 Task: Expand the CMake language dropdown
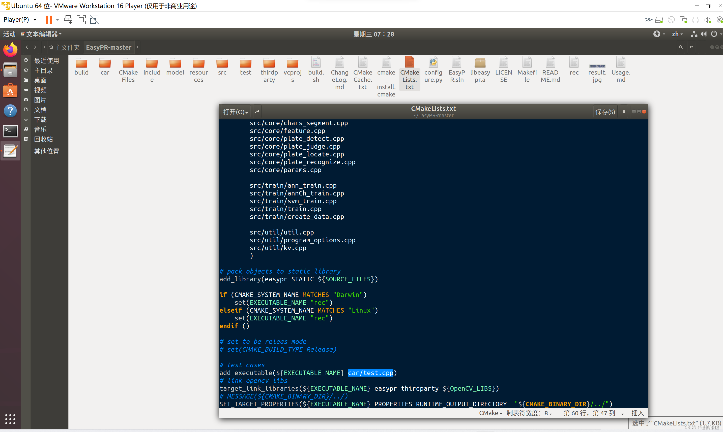490,413
